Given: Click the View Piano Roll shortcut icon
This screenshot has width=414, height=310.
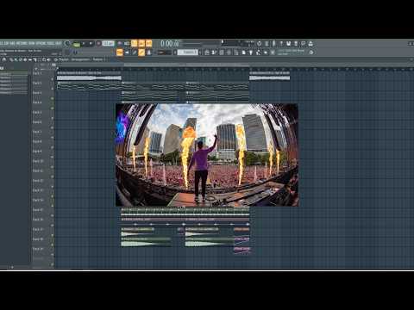Looking at the screenshot, I should pos(214,53).
